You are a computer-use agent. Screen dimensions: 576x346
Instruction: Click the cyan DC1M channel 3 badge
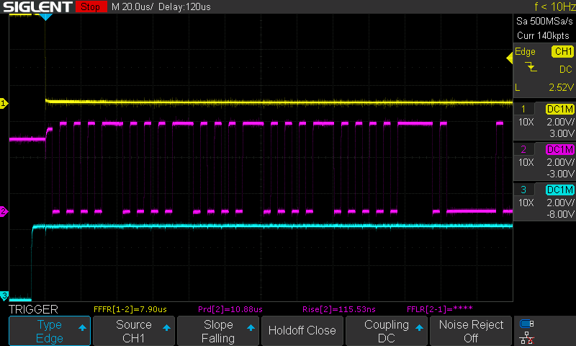pos(560,190)
